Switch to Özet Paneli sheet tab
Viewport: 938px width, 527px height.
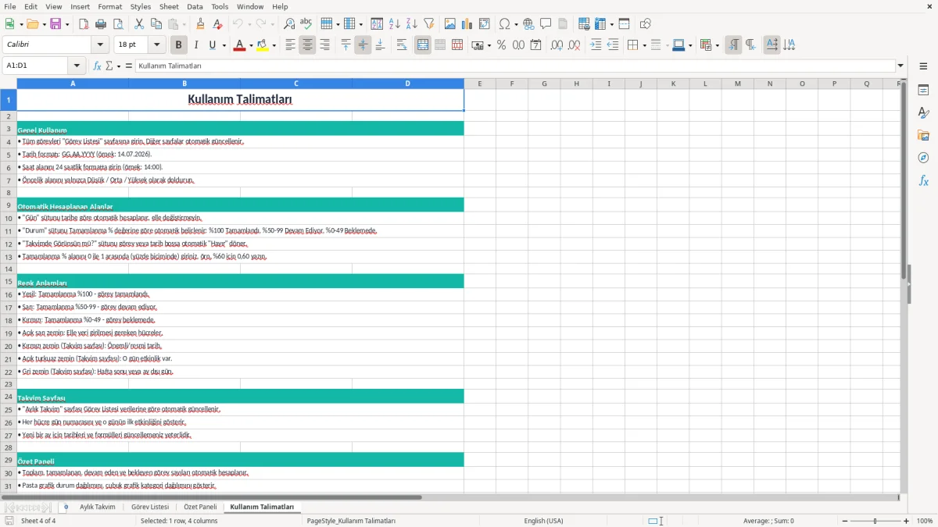click(200, 507)
